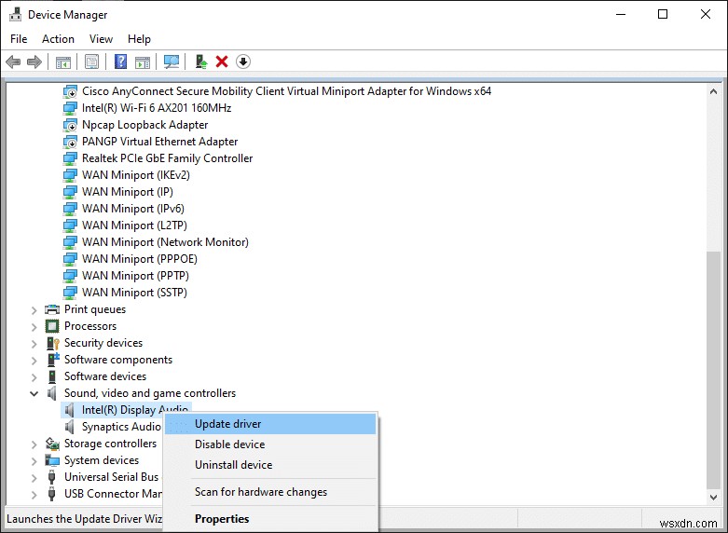Click Sound, video and game controllers speaker icon
728x533 pixels.
(x=52, y=393)
